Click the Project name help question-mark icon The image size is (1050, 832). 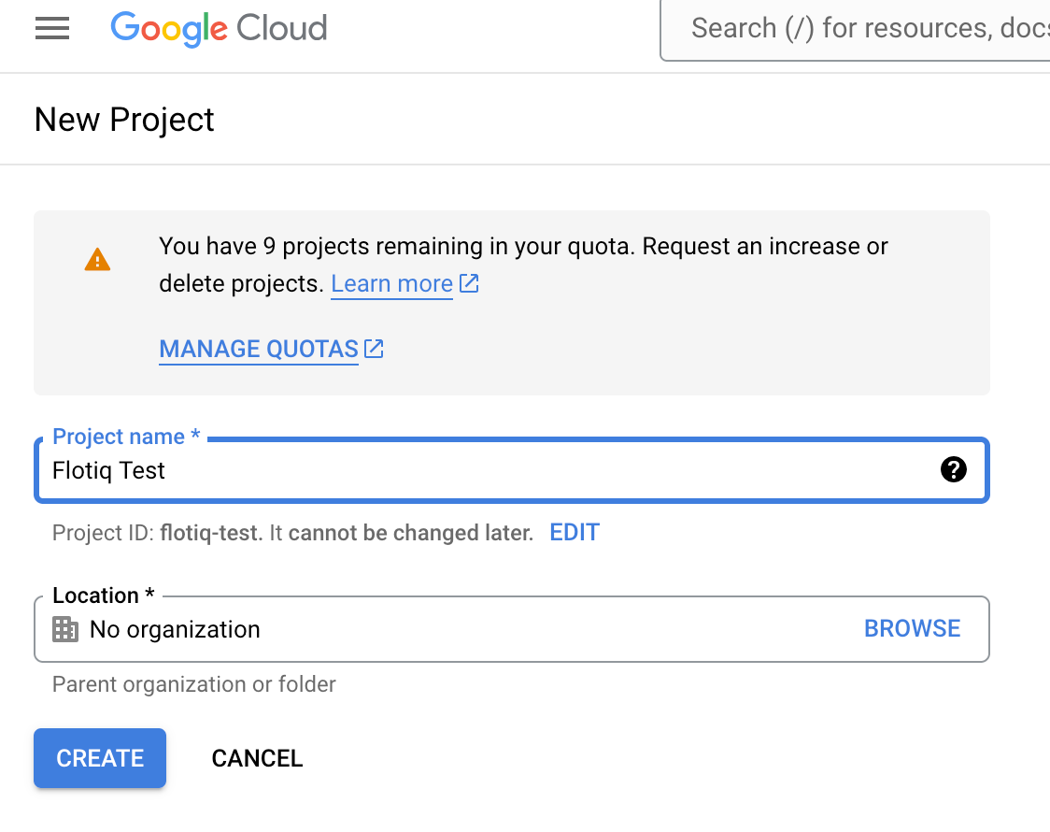point(953,469)
